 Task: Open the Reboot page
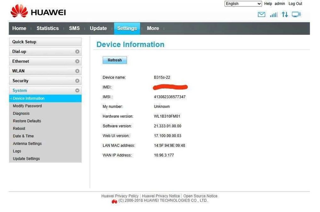coord(19,128)
